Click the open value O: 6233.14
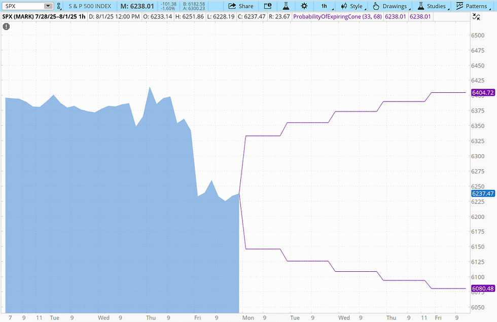Viewport: 497px width, 322px height. [158, 16]
